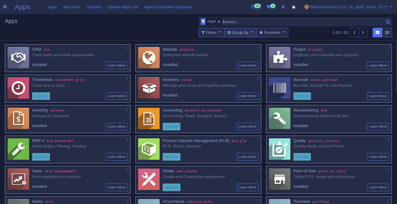
Task: Go to previous page arrow
Action: point(354,32)
